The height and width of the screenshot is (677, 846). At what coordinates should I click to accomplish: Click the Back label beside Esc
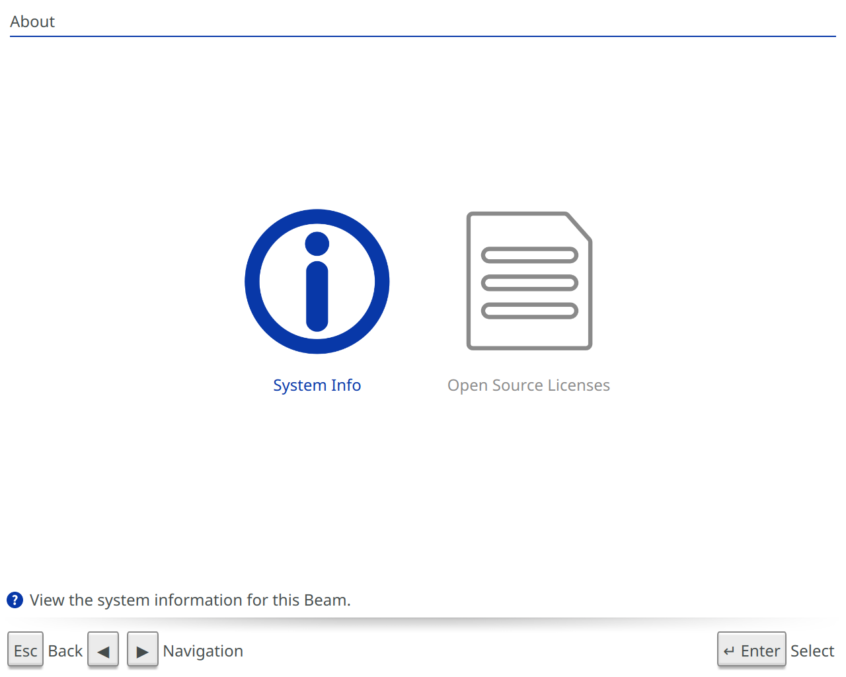tap(65, 651)
